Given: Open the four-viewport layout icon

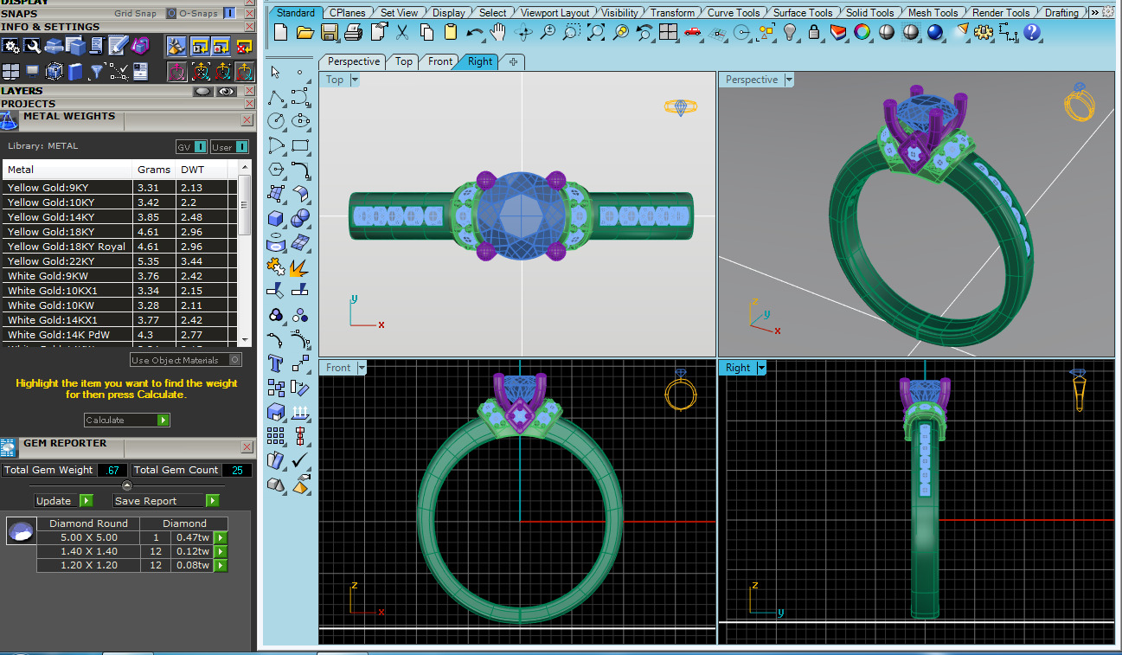Looking at the screenshot, I should [x=668, y=33].
